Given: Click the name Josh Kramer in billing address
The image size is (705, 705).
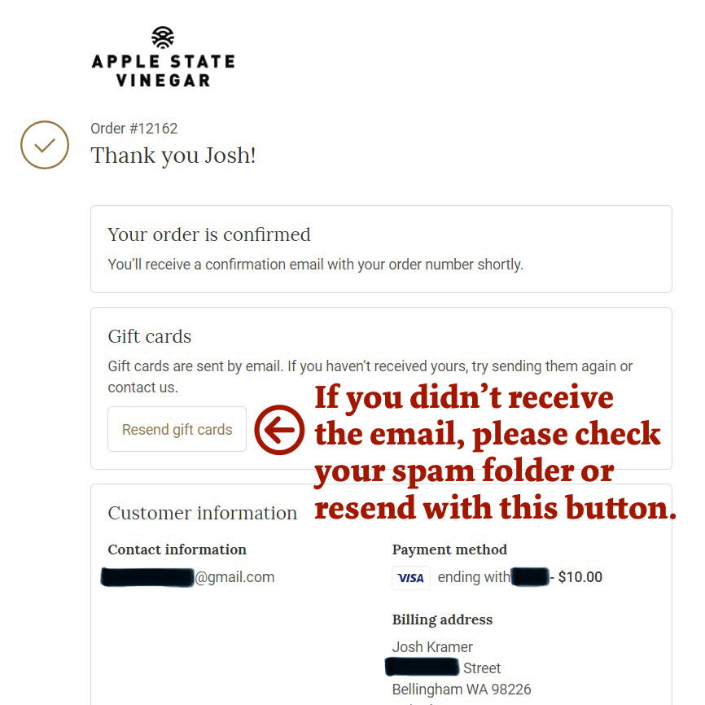Looking at the screenshot, I should (432, 647).
